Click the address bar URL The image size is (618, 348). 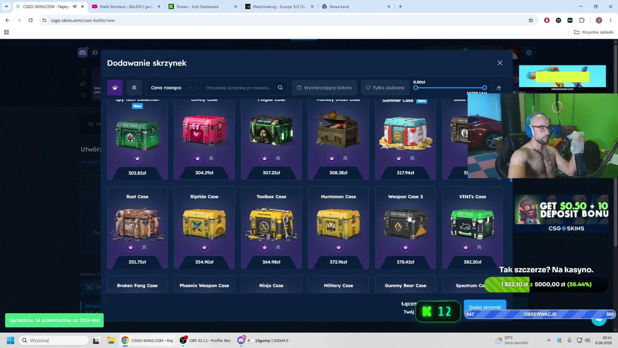(83, 20)
